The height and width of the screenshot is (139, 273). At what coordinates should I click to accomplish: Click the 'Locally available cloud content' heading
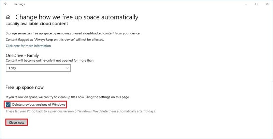37,24
